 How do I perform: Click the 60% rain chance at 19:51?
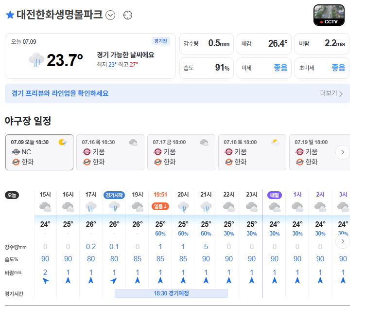click(160, 234)
